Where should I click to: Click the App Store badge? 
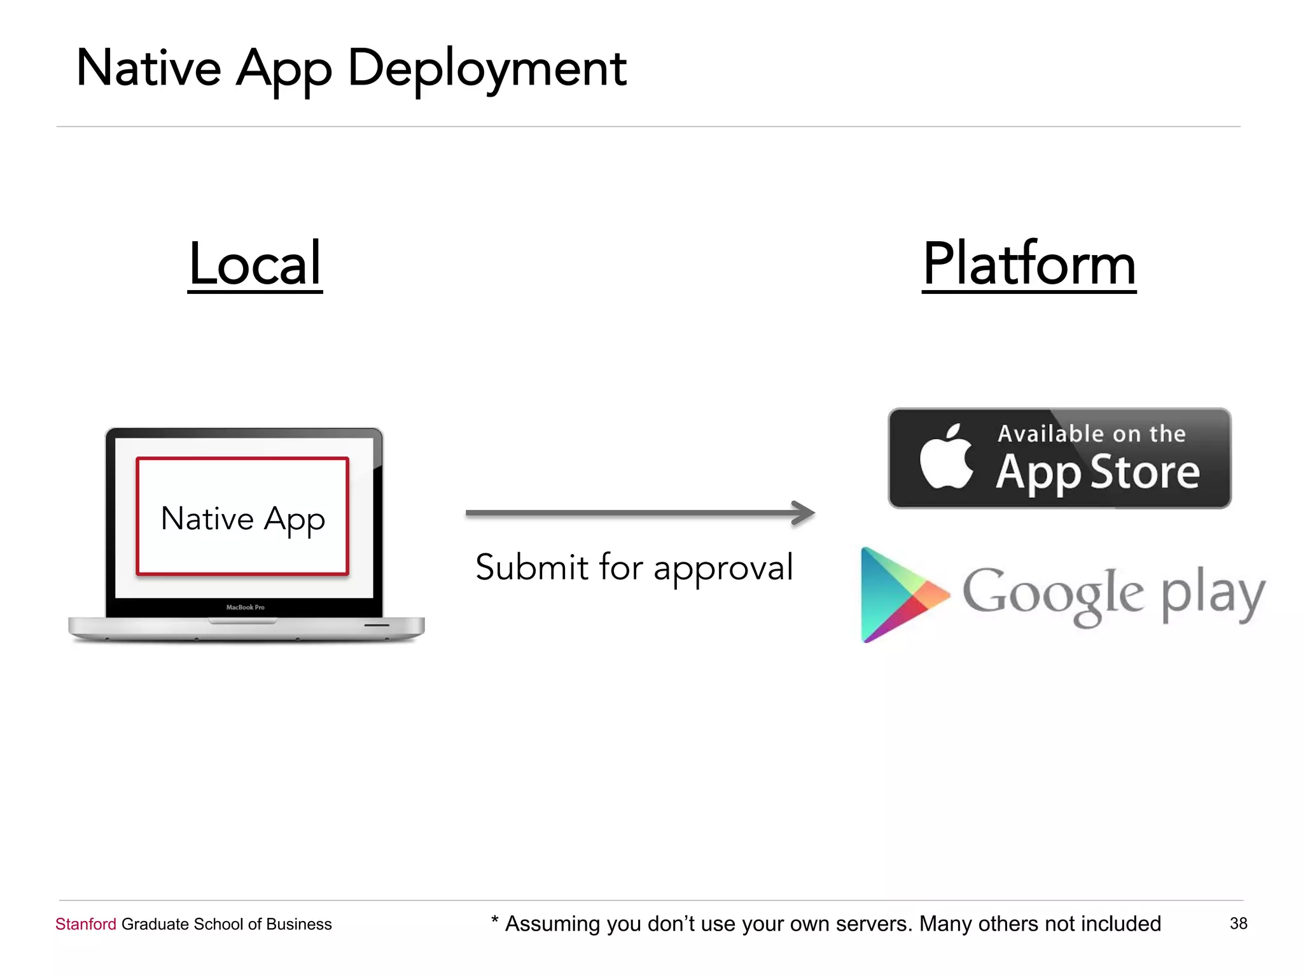(1059, 458)
